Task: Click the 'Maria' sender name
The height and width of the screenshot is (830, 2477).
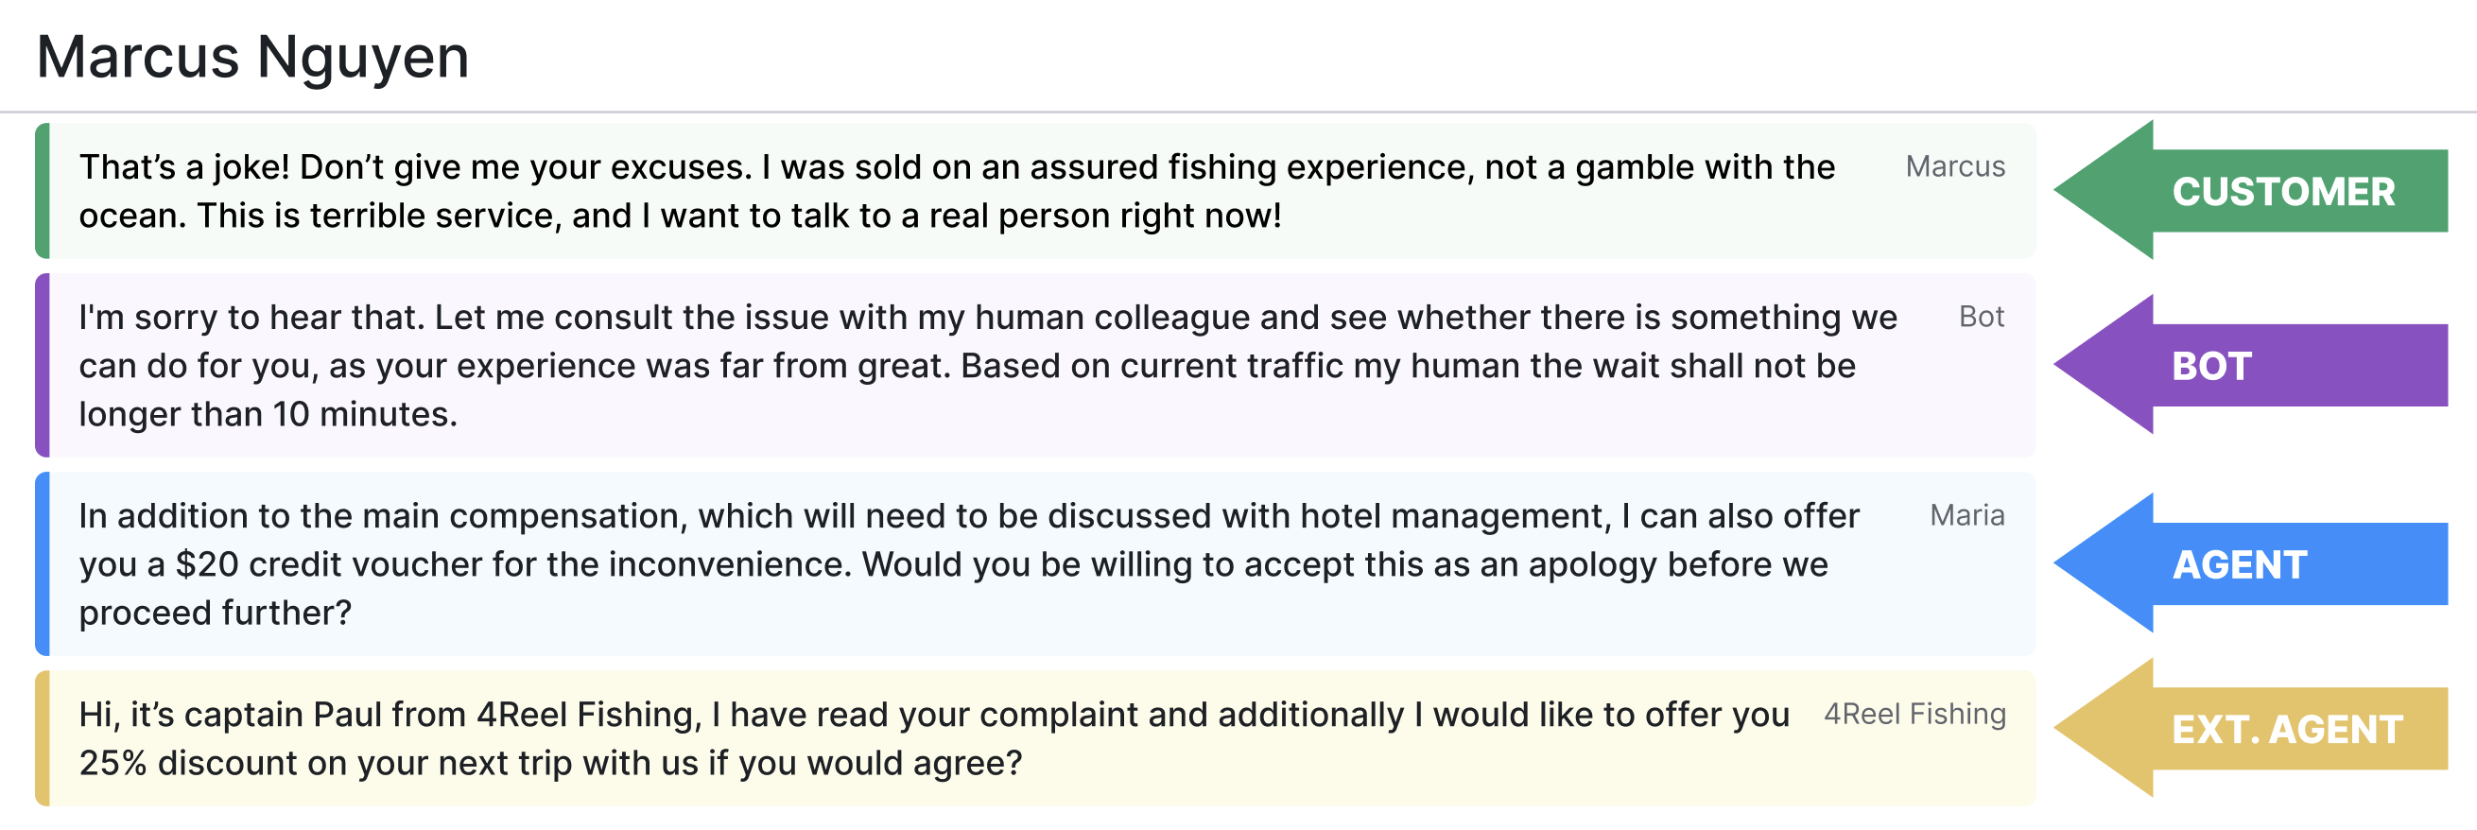Action: click(1966, 515)
